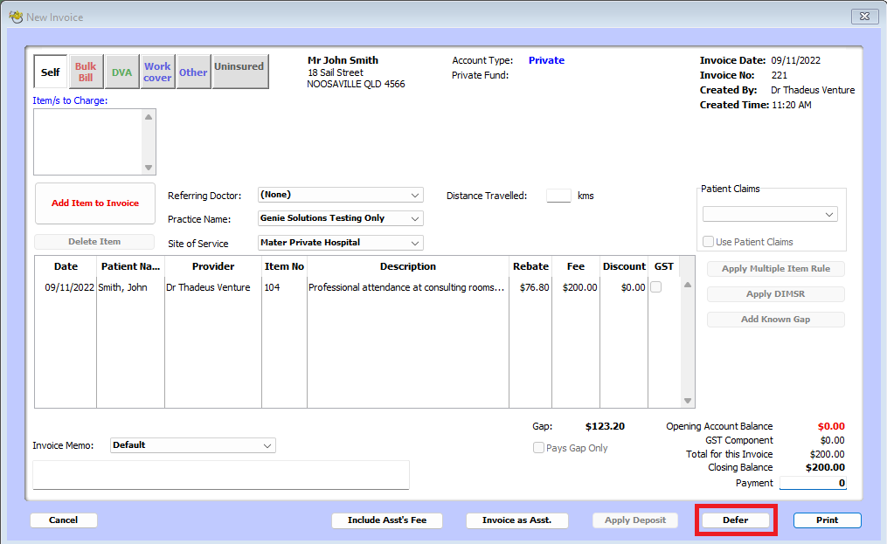Viewport: 887px width, 544px height.
Task: Click the Print button
Action: coord(826,520)
